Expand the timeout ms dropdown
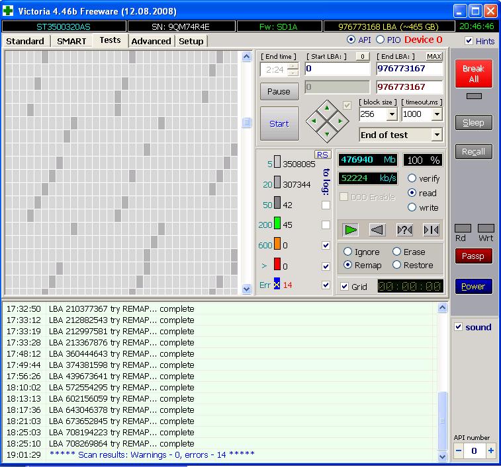 [x=436, y=114]
